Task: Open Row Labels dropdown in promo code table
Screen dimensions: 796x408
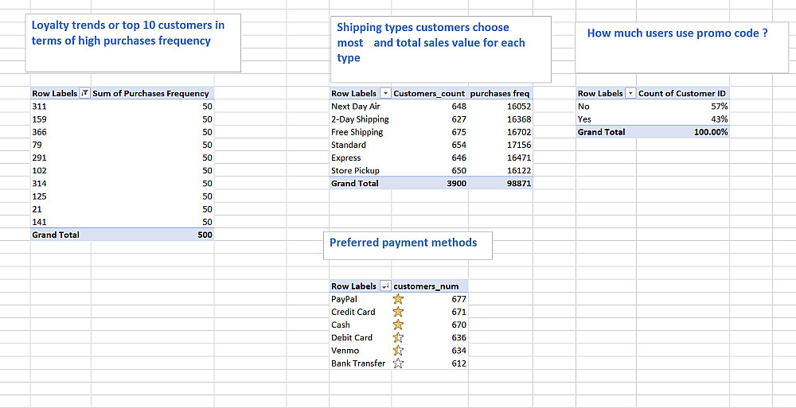Action: (x=631, y=94)
